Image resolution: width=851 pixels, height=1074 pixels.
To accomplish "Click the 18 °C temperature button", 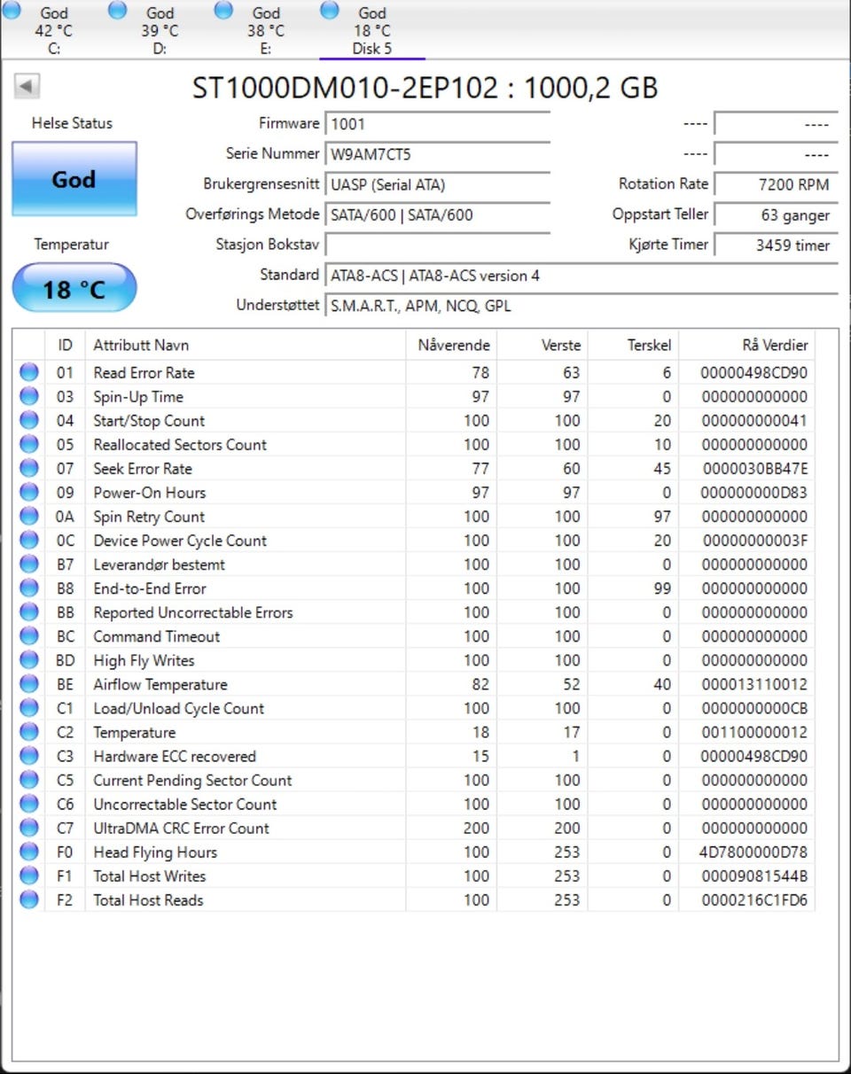I will (x=74, y=288).
